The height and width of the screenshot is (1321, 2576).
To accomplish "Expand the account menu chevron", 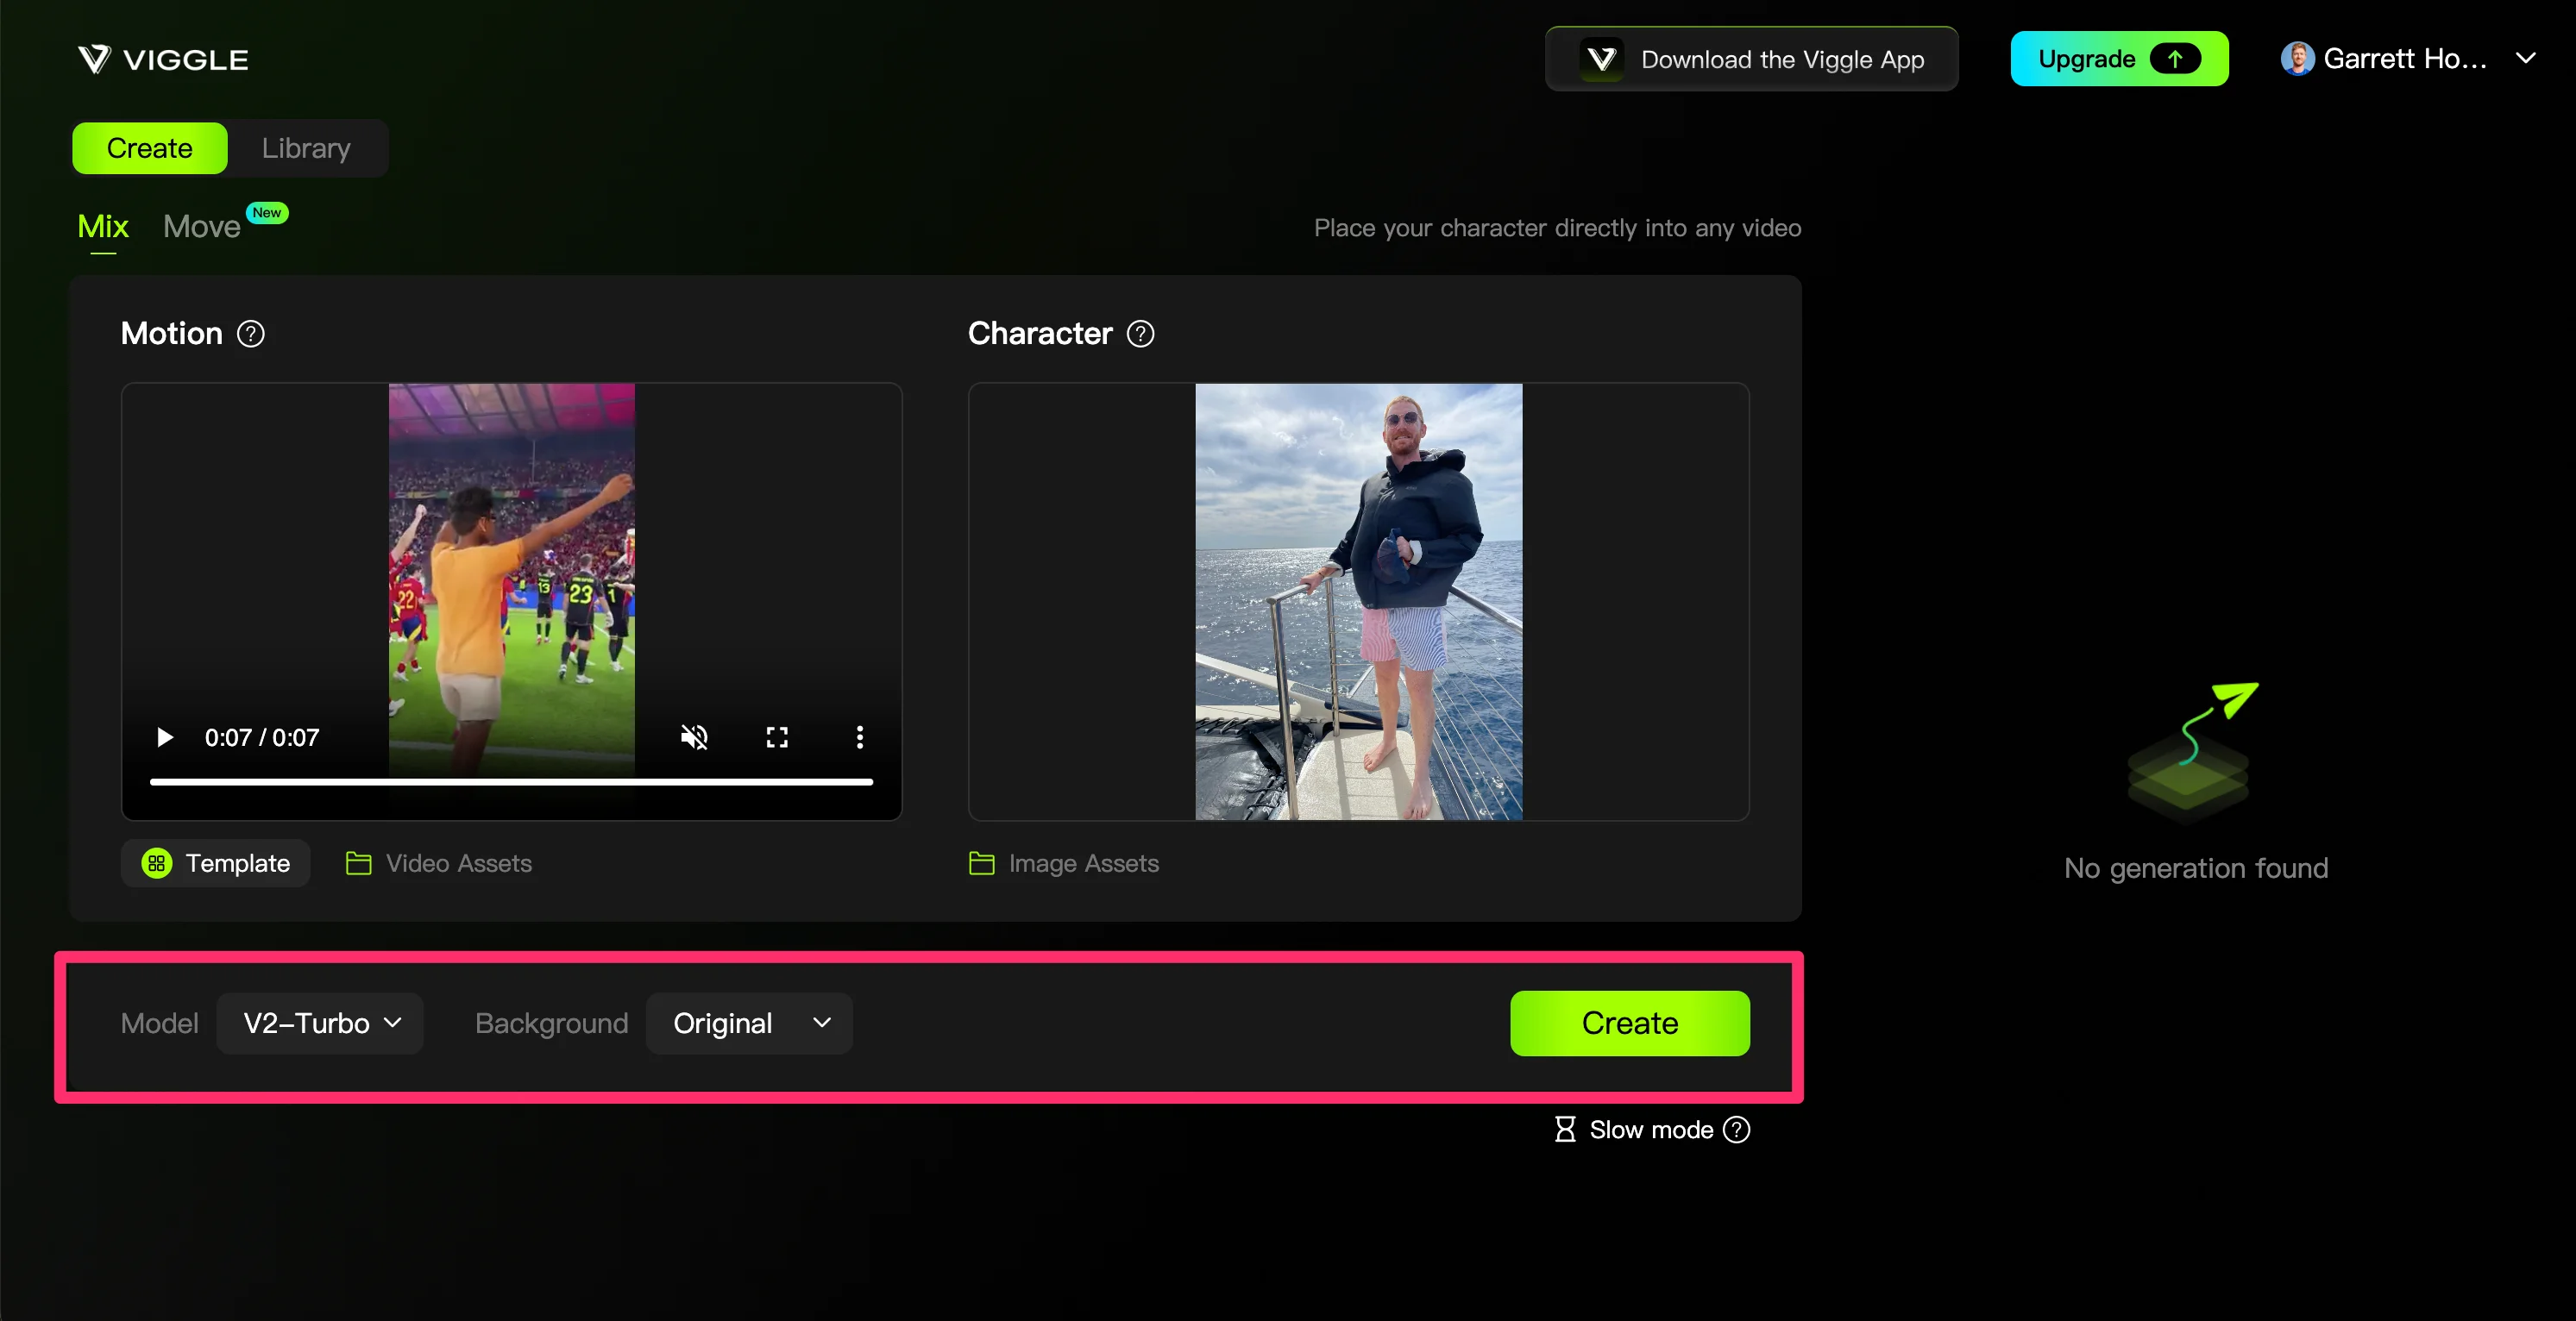I will pyautogui.click(x=2525, y=59).
